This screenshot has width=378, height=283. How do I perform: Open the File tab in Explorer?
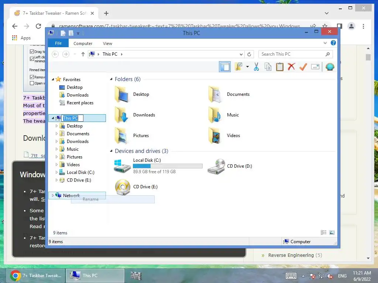click(58, 43)
